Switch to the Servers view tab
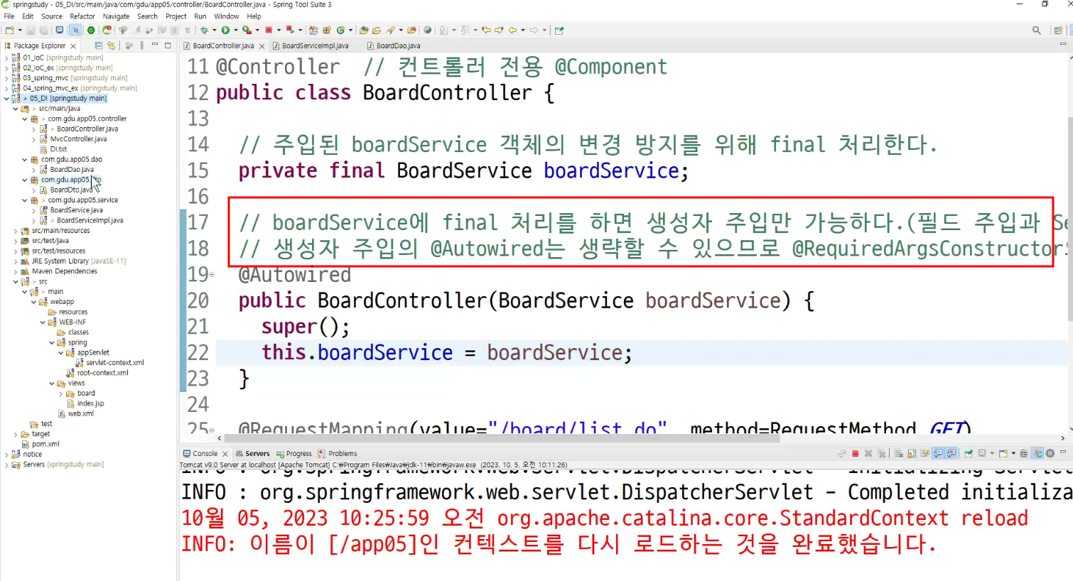The width and height of the screenshot is (1073, 581). (x=252, y=454)
